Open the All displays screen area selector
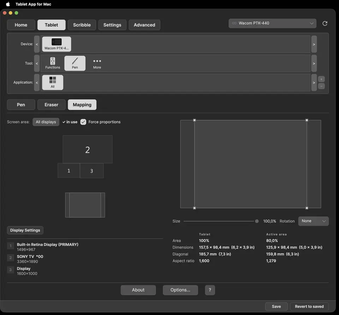The height and width of the screenshot is (315, 339). (x=46, y=122)
